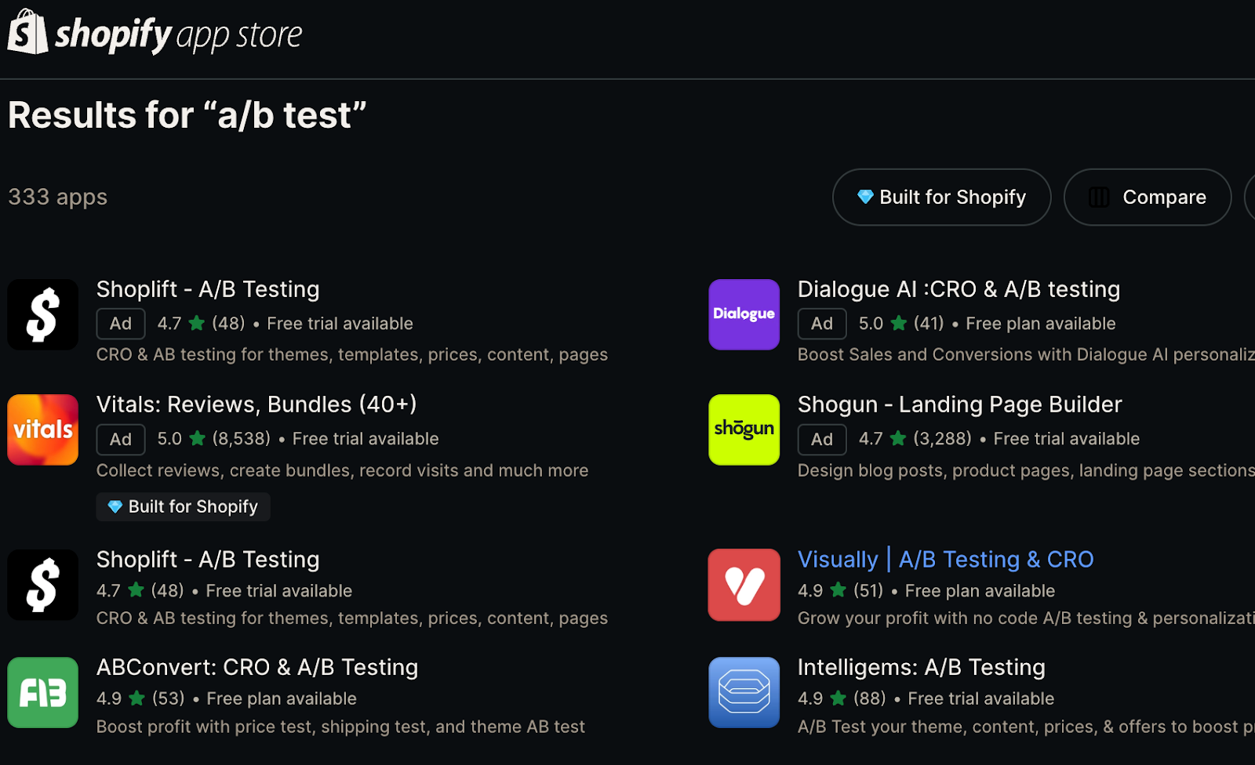Enable Compare mode
This screenshot has width=1255, height=765.
click(x=1147, y=197)
